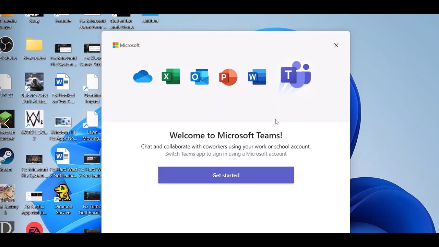Image resolution: width=439 pixels, height=247 pixels.
Task: Click the Get started button
Action: [x=226, y=175]
